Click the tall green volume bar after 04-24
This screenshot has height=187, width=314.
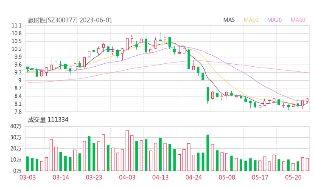click(208, 153)
